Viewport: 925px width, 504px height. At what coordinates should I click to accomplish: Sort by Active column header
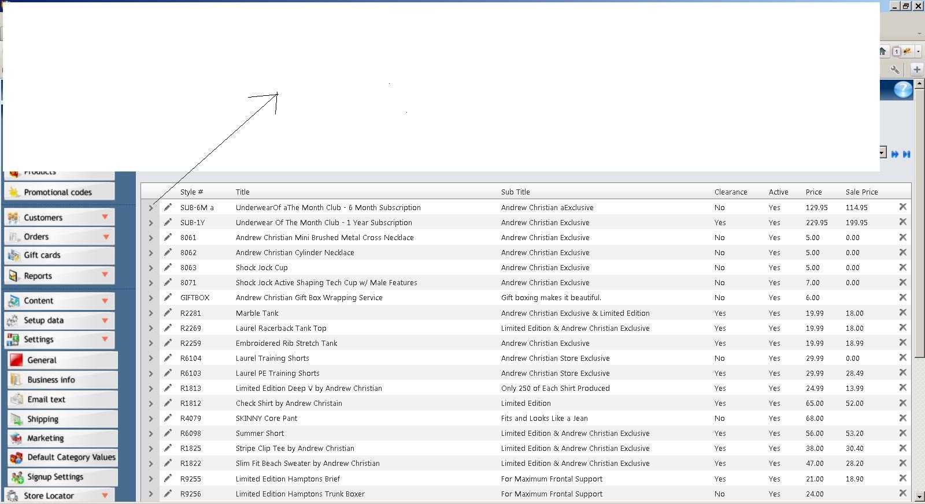pos(778,192)
